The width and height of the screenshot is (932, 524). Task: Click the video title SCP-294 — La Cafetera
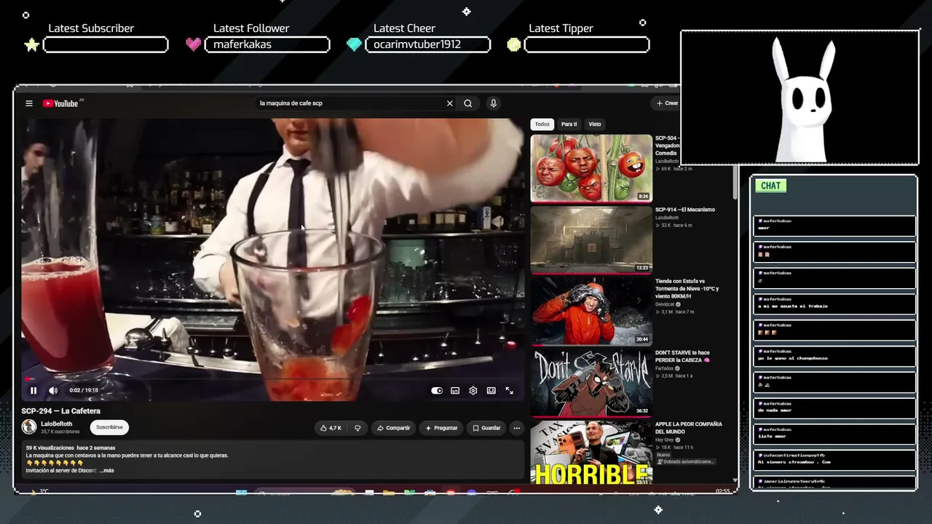pos(61,411)
